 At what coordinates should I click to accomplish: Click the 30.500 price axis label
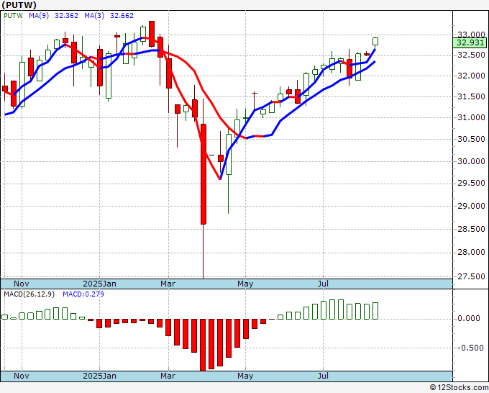[471, 139]
